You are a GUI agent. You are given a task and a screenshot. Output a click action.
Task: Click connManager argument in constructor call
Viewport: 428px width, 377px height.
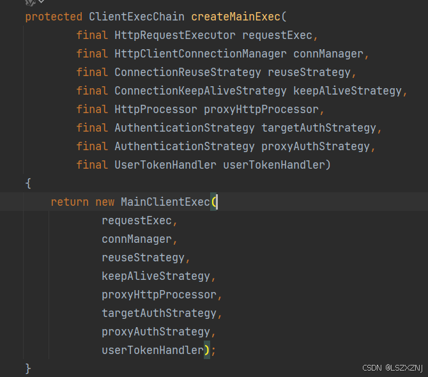tap(137, 240)
